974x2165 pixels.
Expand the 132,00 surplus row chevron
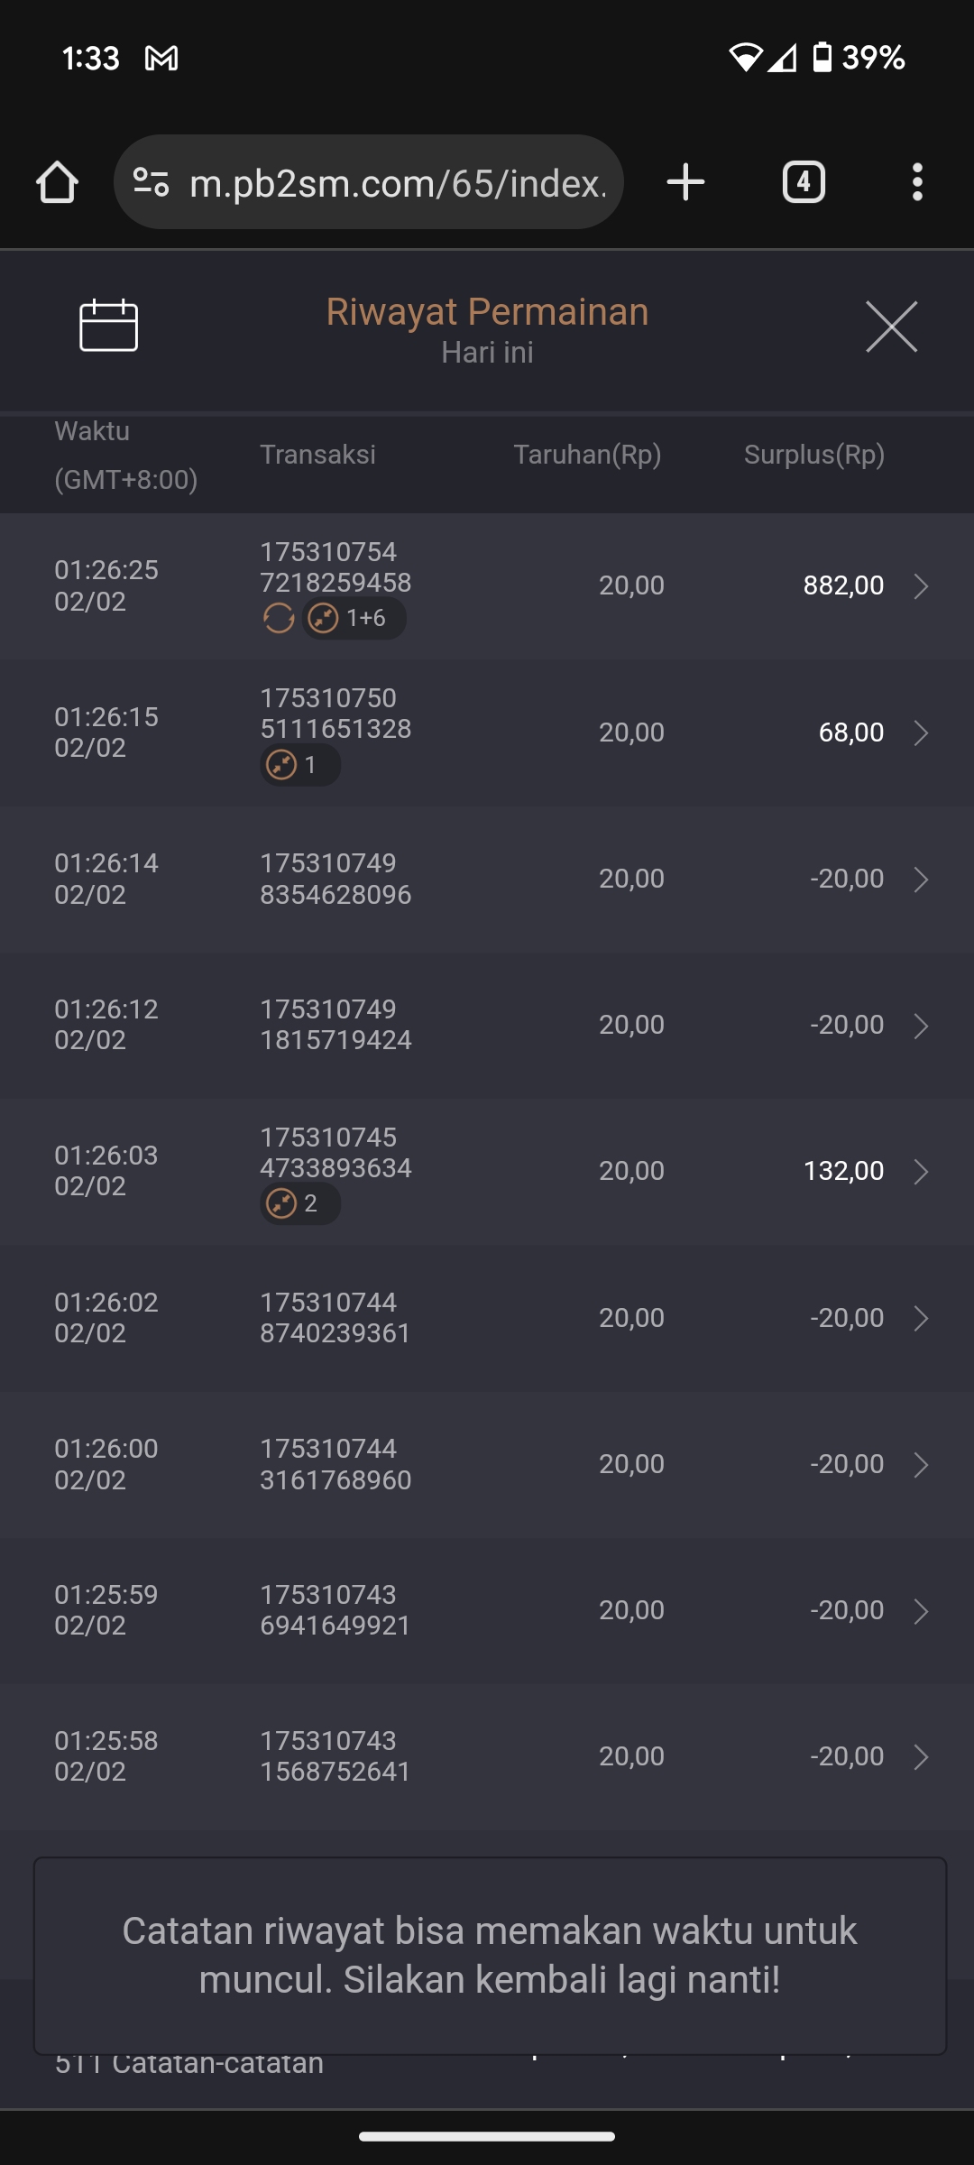pos(921,1171)
